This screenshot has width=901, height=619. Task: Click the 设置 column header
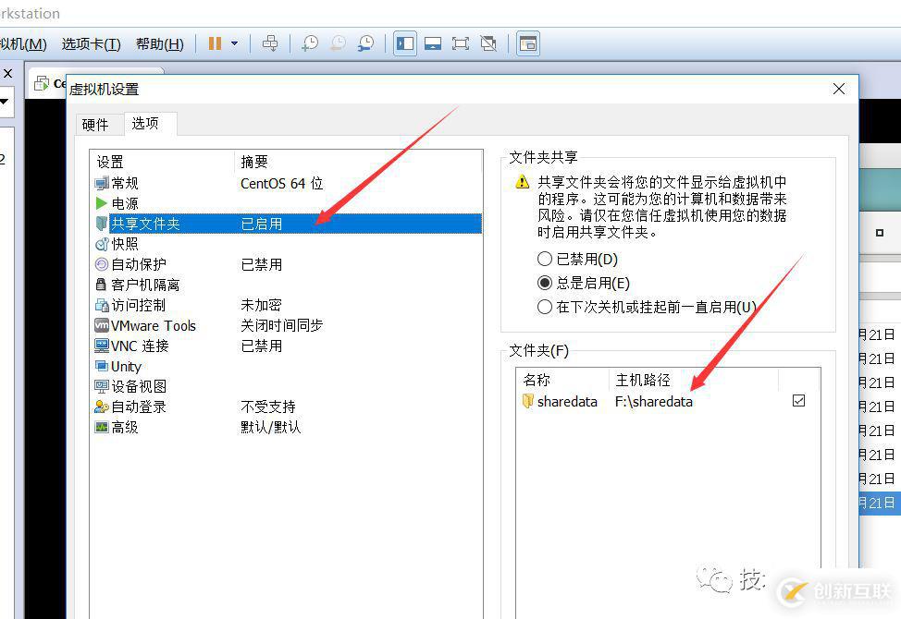(x=163, y=162)
